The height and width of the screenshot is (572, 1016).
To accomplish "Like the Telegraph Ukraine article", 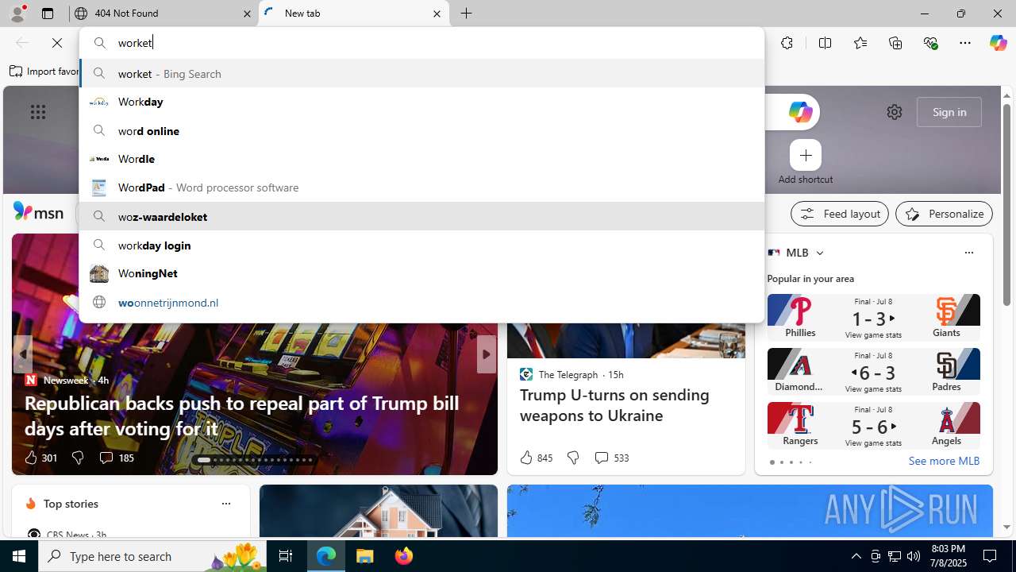I will [x=536, y=458].
